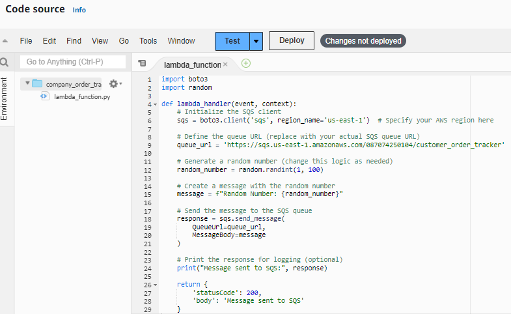
Task: Open the environment settings gear menu
Action: click(x=115, y=84)
